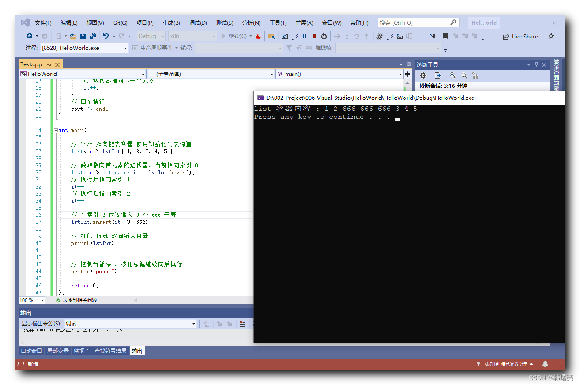Zoom out on the Diagnostic Tools timeline

(x=464, y=75)
